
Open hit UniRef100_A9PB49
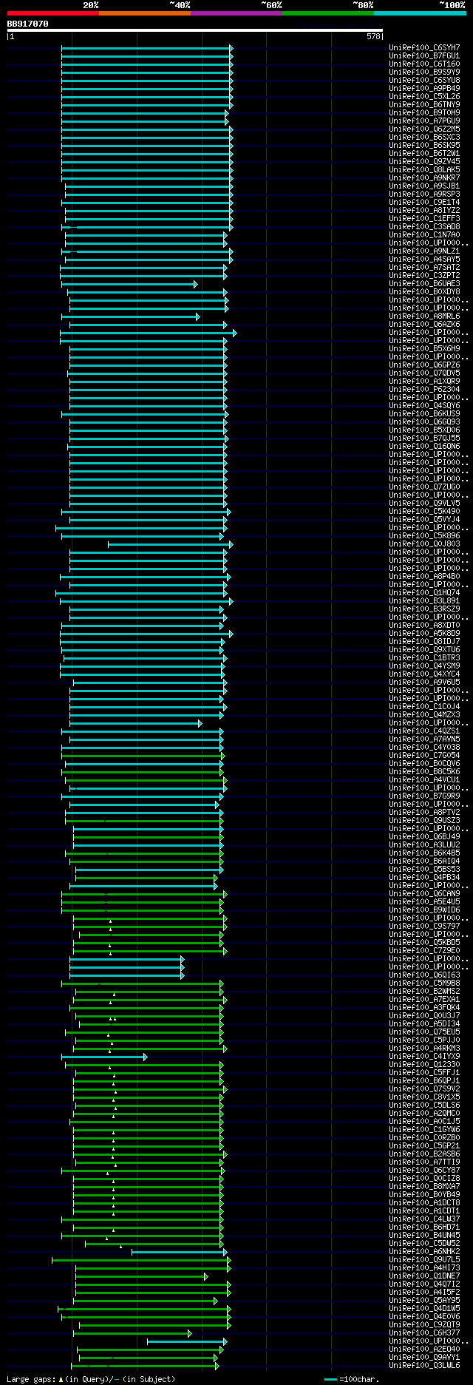424,89
